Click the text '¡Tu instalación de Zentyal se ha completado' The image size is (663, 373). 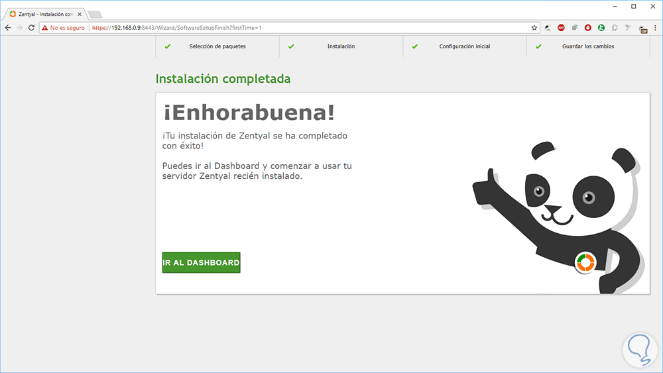[255, 136]
